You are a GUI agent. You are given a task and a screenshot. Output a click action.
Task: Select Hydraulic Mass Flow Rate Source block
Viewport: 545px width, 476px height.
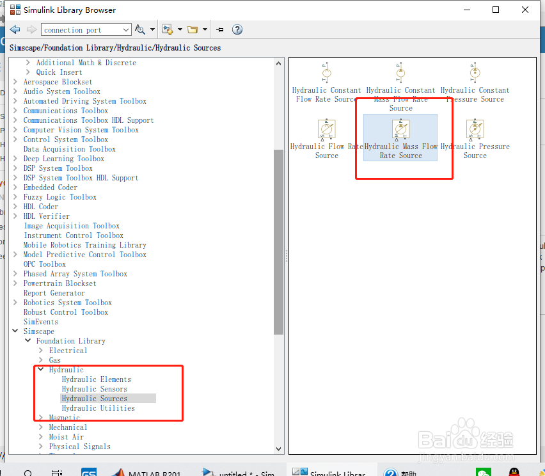(x=400, y=138)
